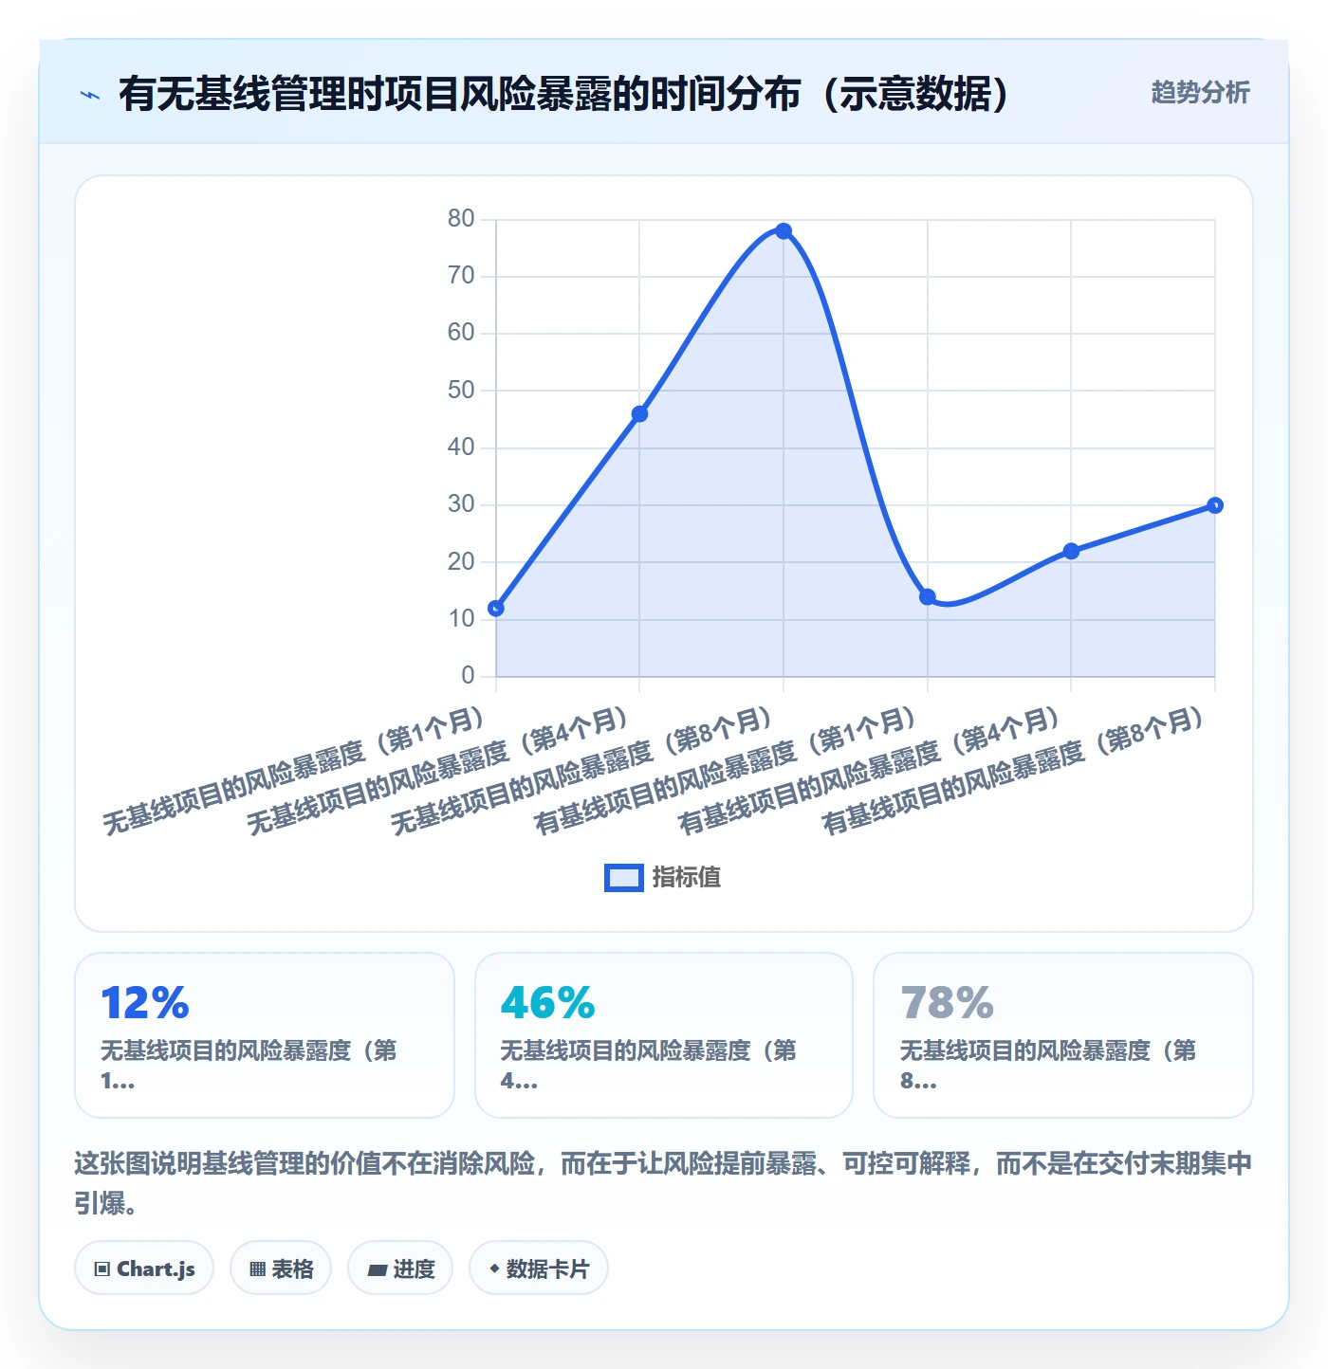Select the 进度 tag chip
The height and width of the screenshot is (1369, 1328).
click(x=400, y=1269)
